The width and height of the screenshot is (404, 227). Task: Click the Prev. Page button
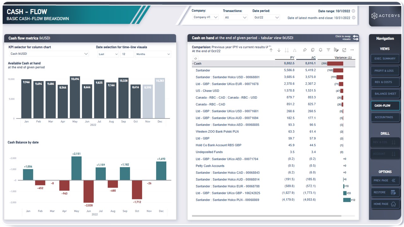pos(385,181)
